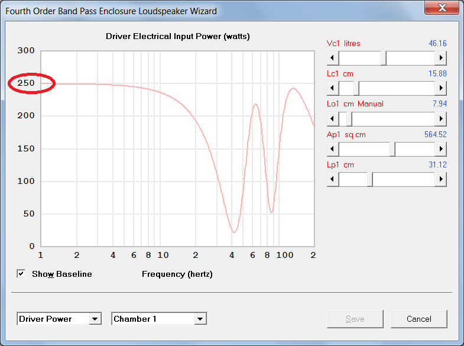The width and height of the screenshot is (464, 346).
Task: Click the Lc1 cm slider thumb
Action: click(x=356, y=88)
